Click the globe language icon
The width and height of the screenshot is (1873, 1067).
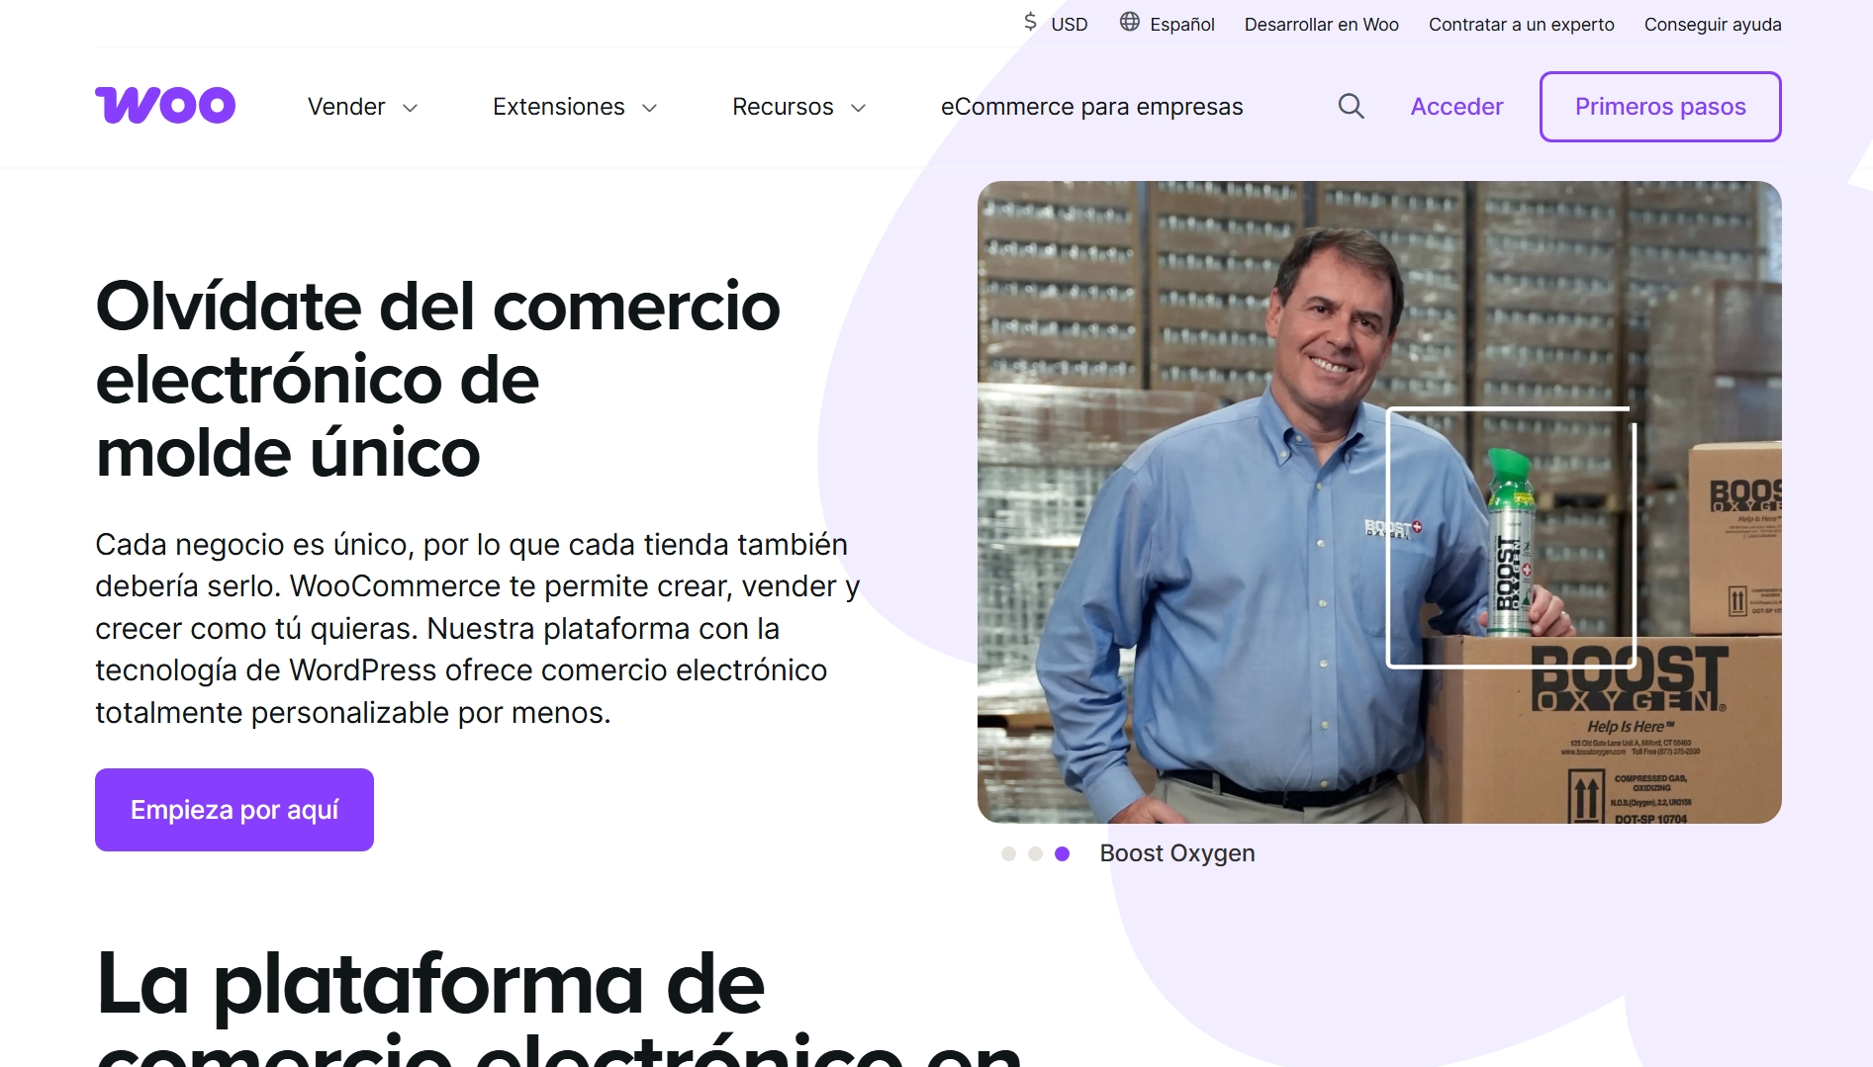point(1129,22)
